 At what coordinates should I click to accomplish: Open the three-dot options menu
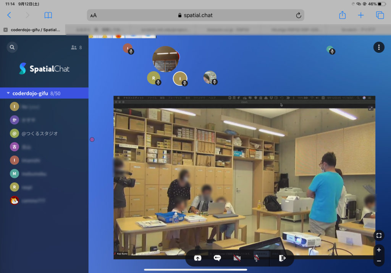pos(378,47)
